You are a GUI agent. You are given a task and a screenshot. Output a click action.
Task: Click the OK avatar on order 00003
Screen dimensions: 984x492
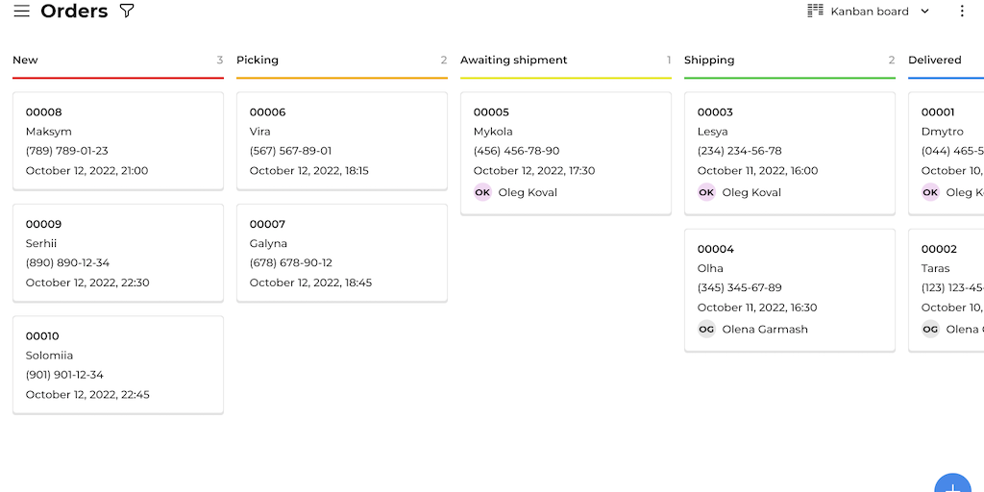[706, 192]
